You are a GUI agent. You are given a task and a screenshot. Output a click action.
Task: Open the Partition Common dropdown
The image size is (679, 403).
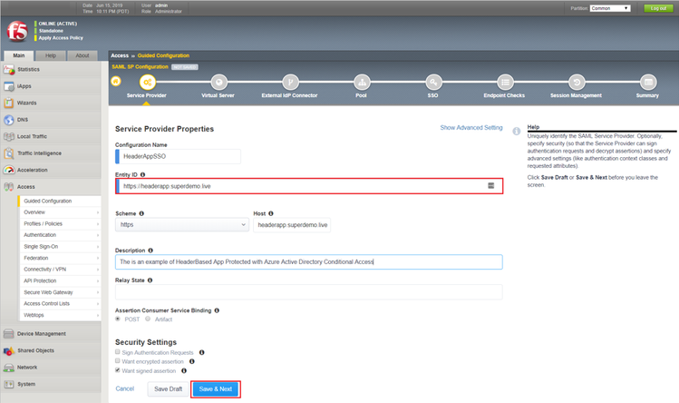click(610, 8)
